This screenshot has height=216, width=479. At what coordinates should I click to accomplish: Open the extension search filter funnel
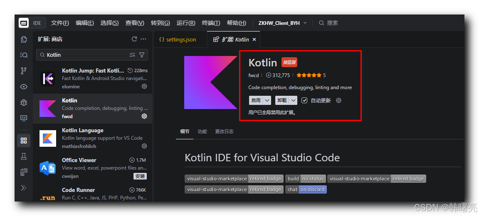[x=142, y=55]
